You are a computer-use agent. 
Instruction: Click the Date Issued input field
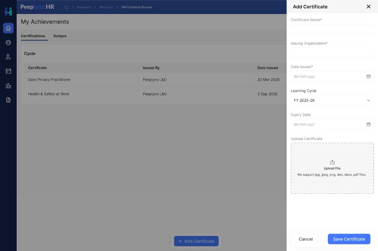point(332,77)
